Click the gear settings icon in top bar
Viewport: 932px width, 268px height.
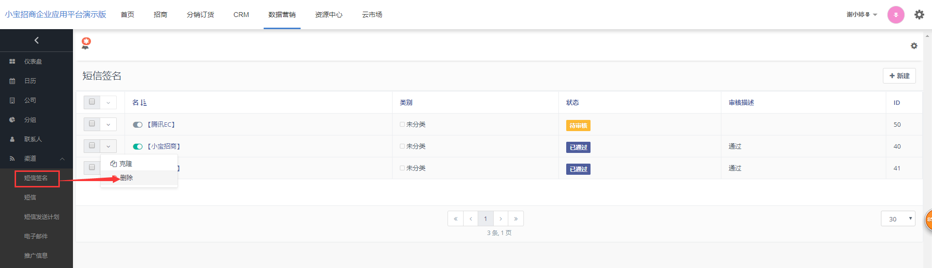click(x=919, y=15)
